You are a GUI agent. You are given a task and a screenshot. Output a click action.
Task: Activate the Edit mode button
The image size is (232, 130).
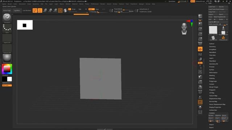click(x=35, y=10)
